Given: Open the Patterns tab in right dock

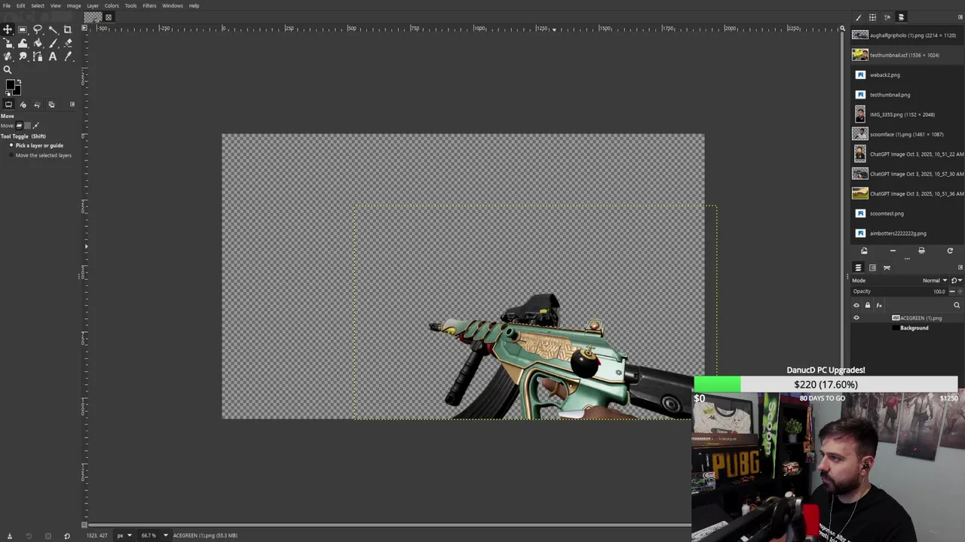Looking at the screenshot, I should (872, 17).
